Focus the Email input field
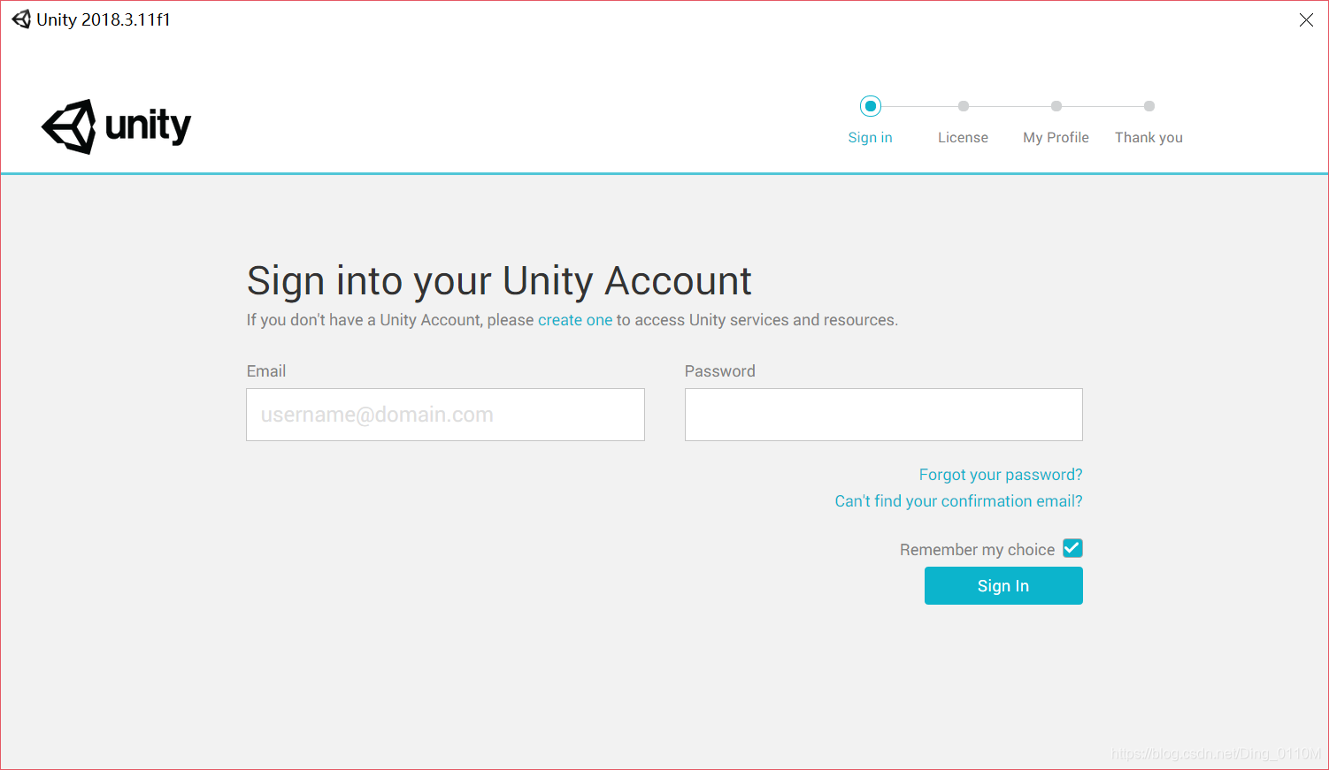Viewport: 1329px width, 770px height. (x=445, y=415)
